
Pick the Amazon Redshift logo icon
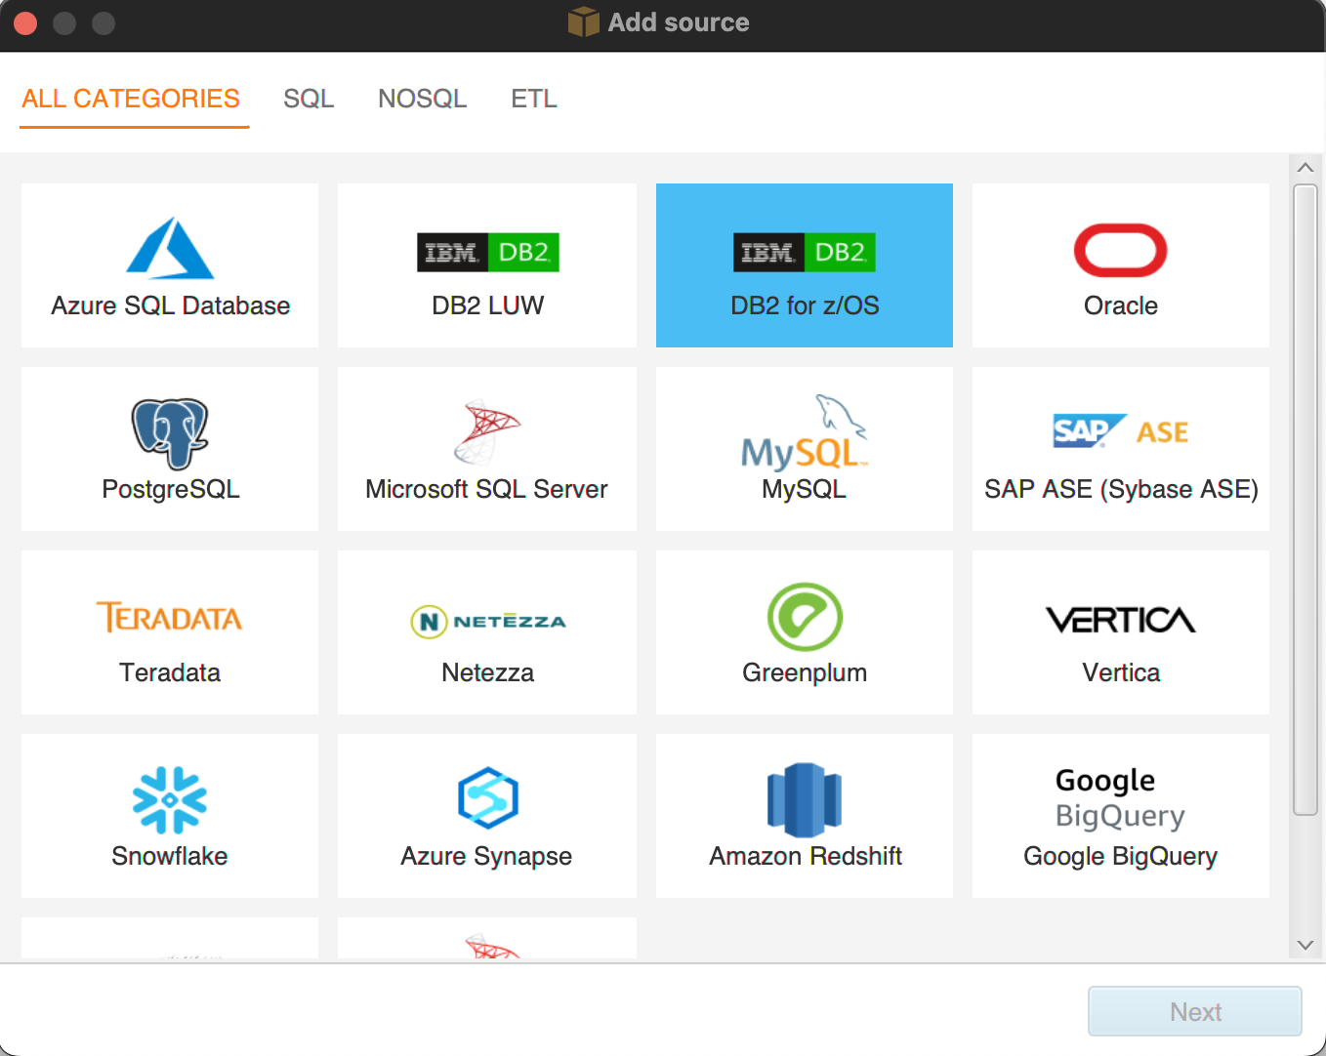pos(805,800)
